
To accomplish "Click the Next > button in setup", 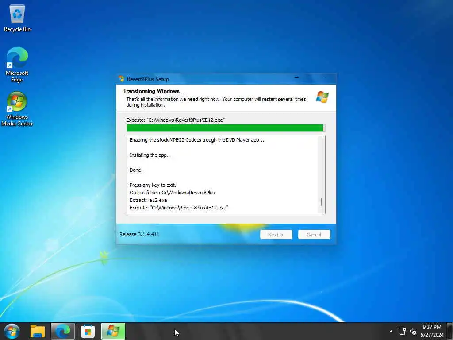I will (276, 235).
